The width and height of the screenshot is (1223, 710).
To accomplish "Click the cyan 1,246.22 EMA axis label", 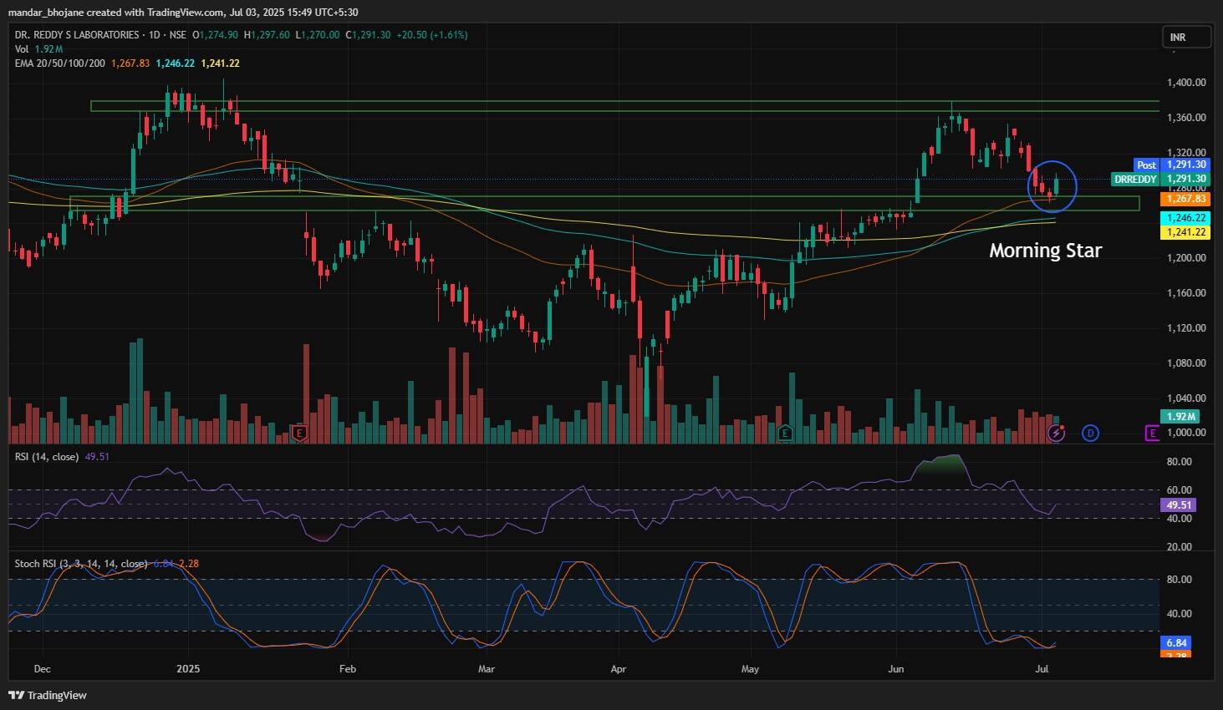I will point(1186,218).
